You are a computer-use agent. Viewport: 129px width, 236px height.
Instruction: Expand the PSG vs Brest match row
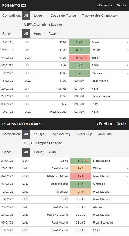tap(127, 42)
